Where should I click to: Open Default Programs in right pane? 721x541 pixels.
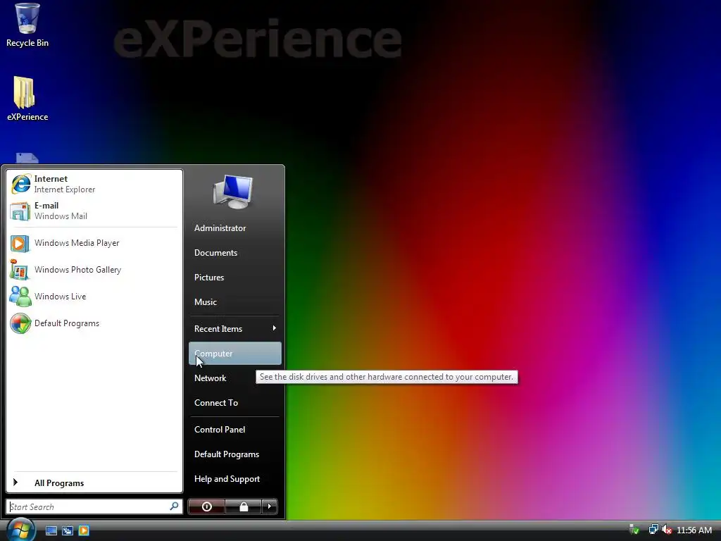235,454
